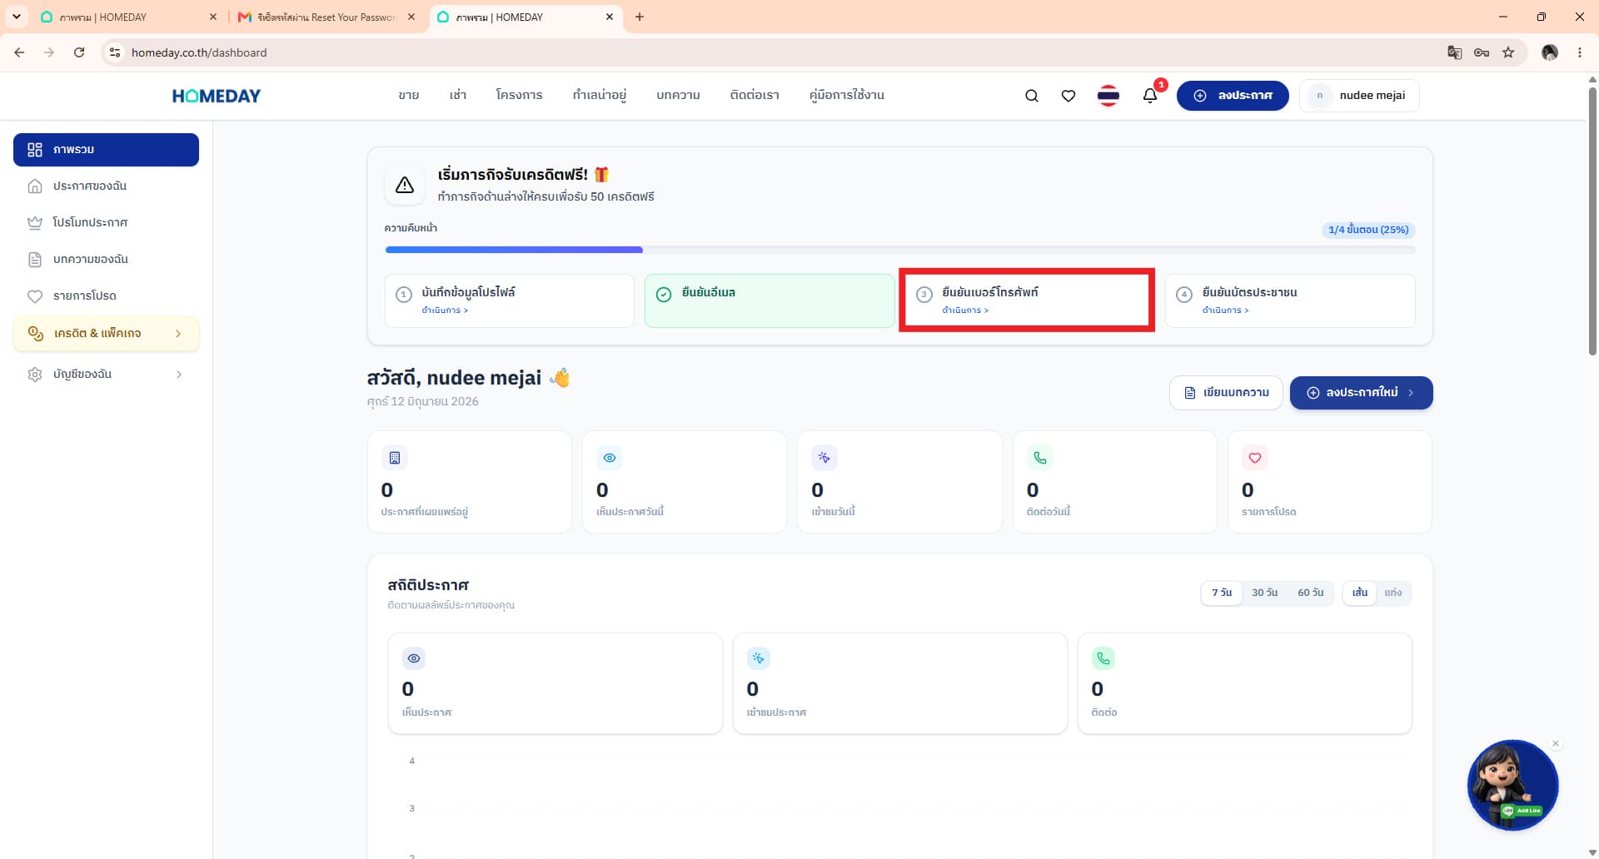The width and height of the screenshot is (1599, 859).
Task: Open ประกาศของฉัน in the sidebar
Action: (106, 186)
